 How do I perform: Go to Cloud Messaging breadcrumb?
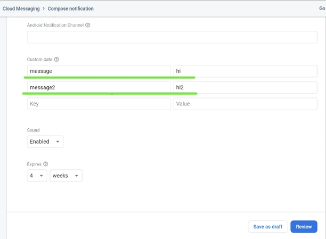(21, 9)
